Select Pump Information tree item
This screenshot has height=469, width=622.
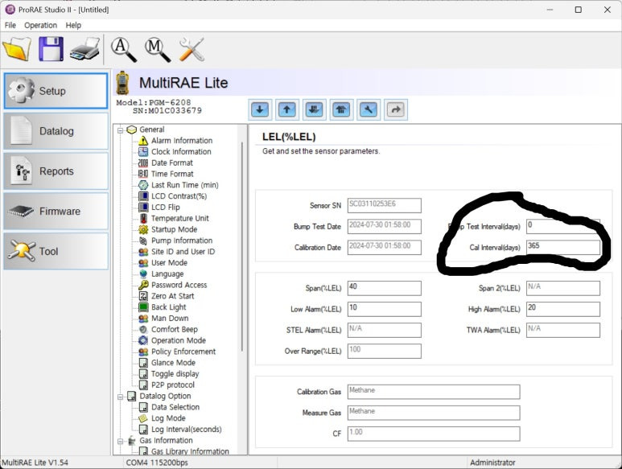tap(182, 241)
